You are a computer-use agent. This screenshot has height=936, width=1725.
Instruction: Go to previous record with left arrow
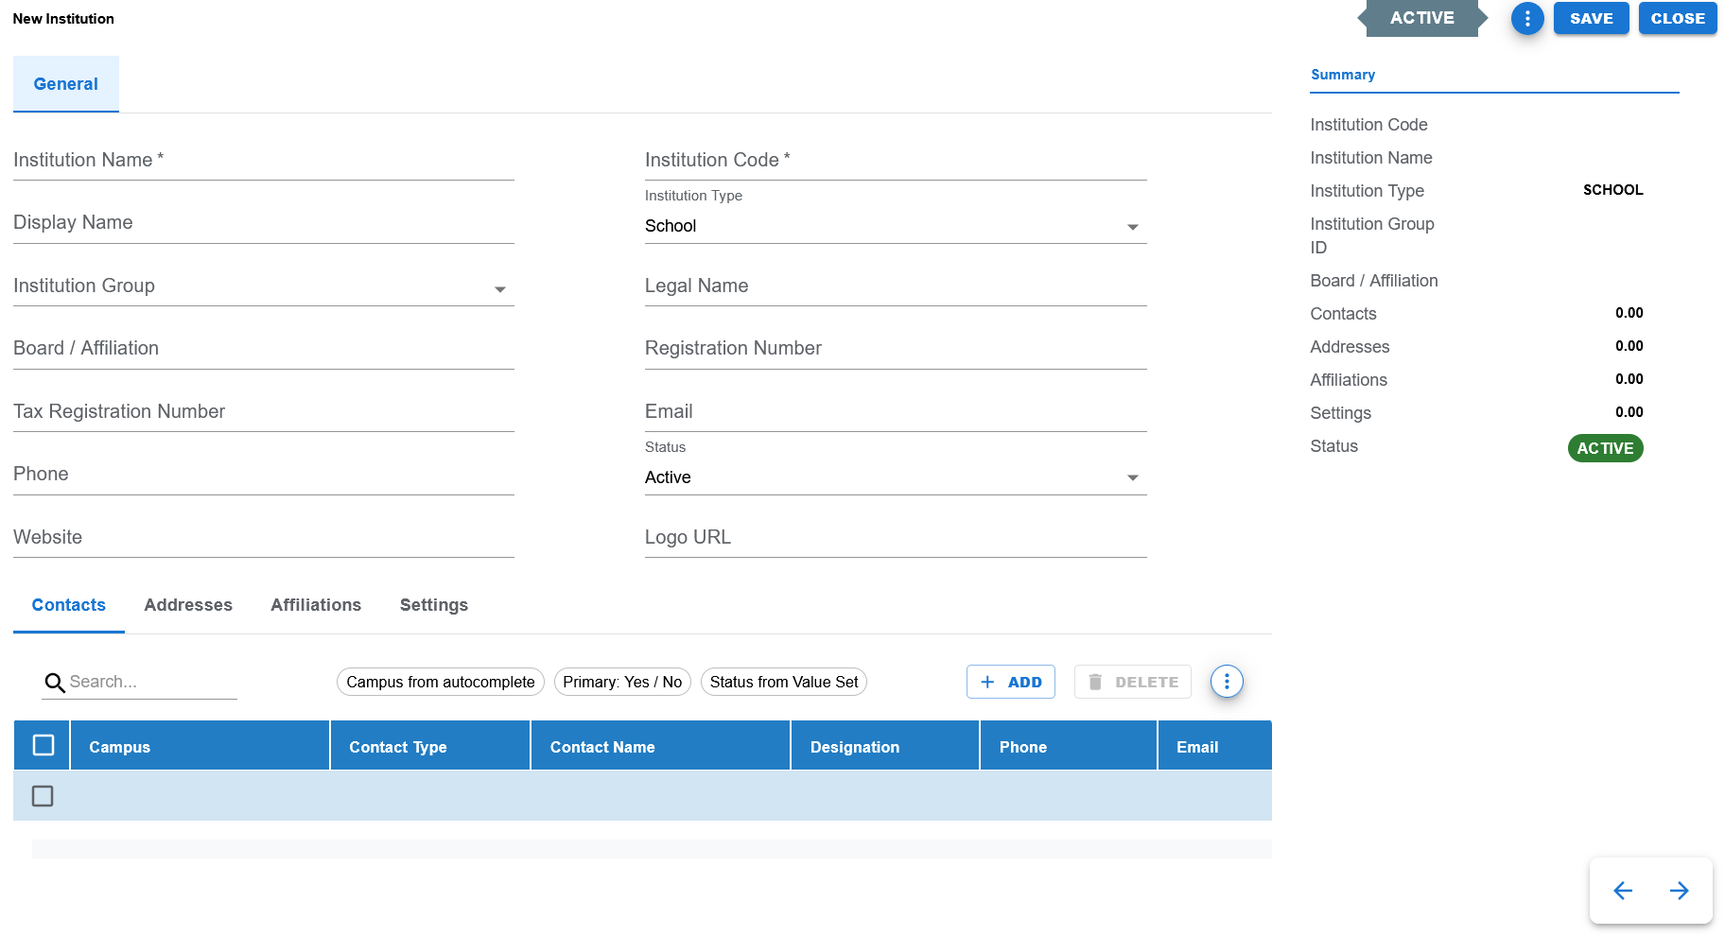click(x=1623, y=891)
